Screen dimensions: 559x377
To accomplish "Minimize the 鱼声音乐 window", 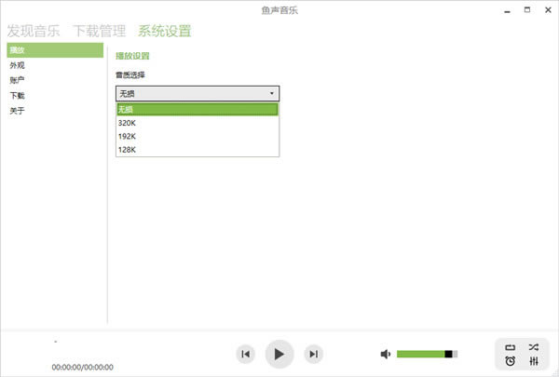I will click(508, 10).
